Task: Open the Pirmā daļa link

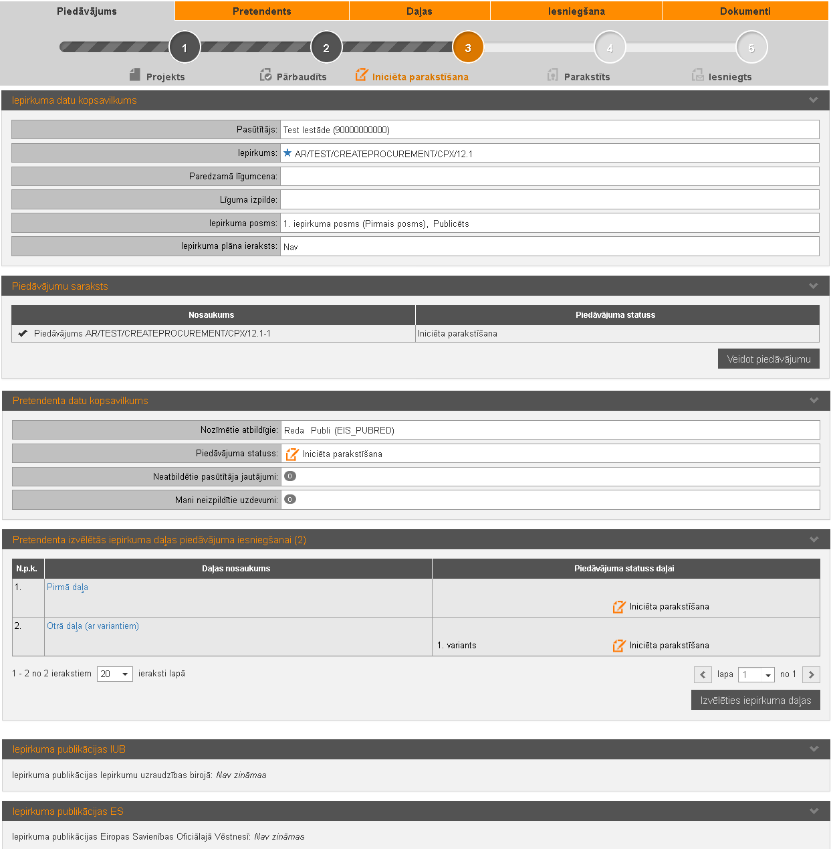Action: 68,587
